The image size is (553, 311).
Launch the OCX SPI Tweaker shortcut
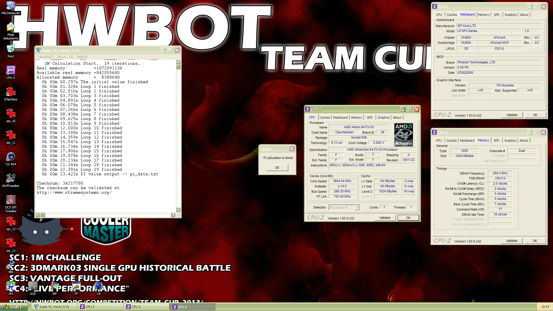pos(11,204)
